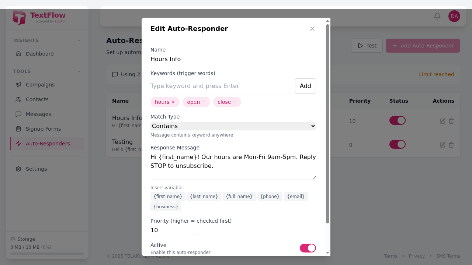Remove the open keyword chip
472x265 pixels.
pos(203,102)
